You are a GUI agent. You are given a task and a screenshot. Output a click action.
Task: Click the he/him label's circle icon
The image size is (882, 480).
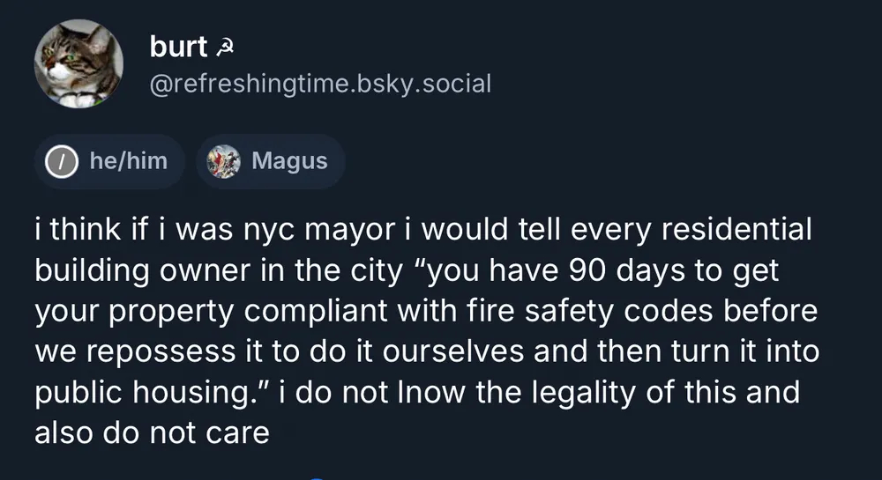click(61, 161)
